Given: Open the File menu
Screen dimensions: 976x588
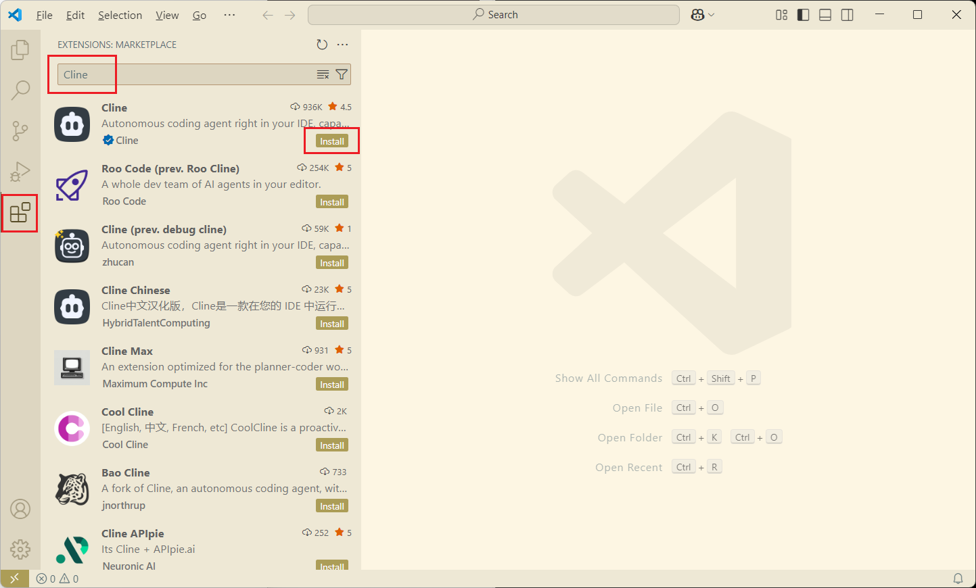Looking at the screenshot, I should [44, 15].
